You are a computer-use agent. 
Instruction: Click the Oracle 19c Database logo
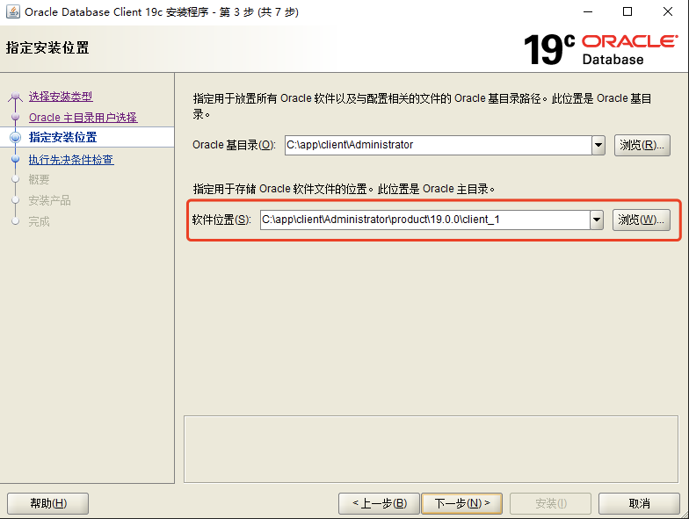click(x=601, y=49)
